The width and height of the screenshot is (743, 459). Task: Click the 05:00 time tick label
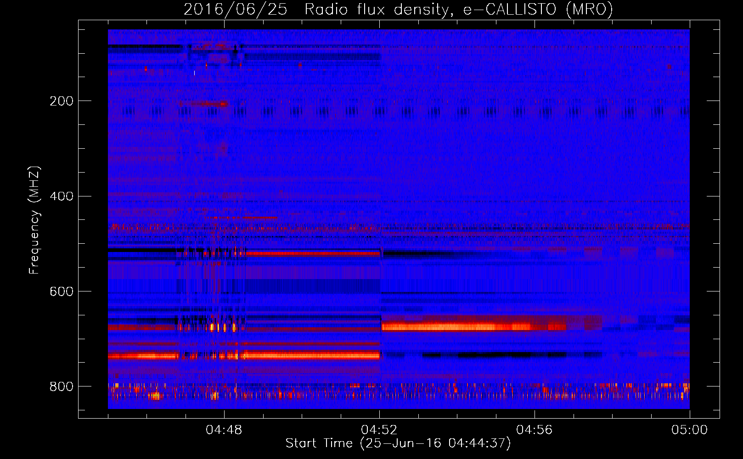tap(690, 430)
